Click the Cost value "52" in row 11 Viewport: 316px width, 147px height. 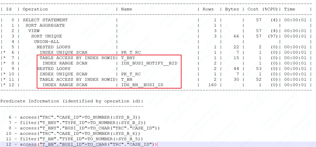tap(259, 80)
